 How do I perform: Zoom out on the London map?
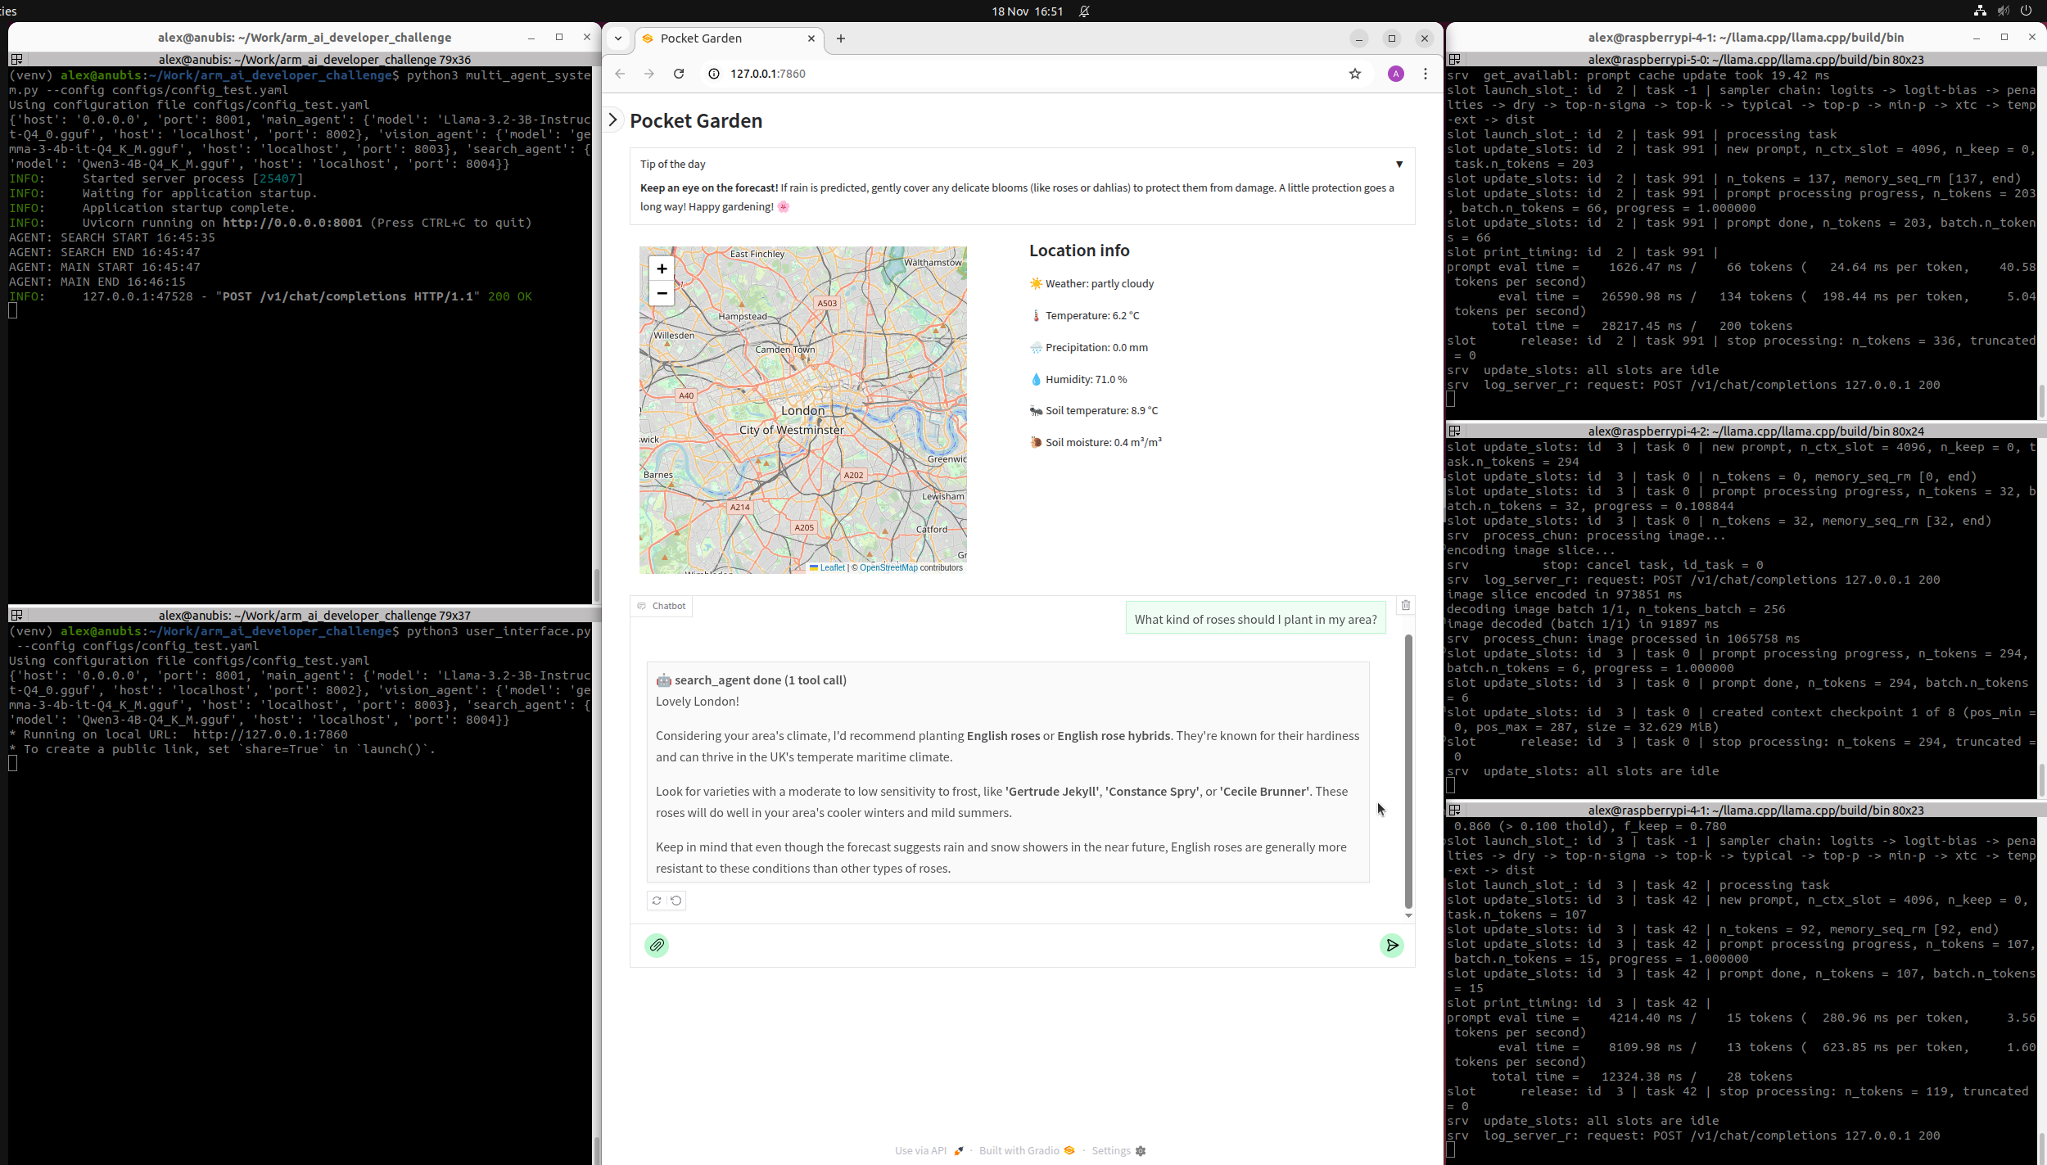pyautogui.click(x=662, y=293)
